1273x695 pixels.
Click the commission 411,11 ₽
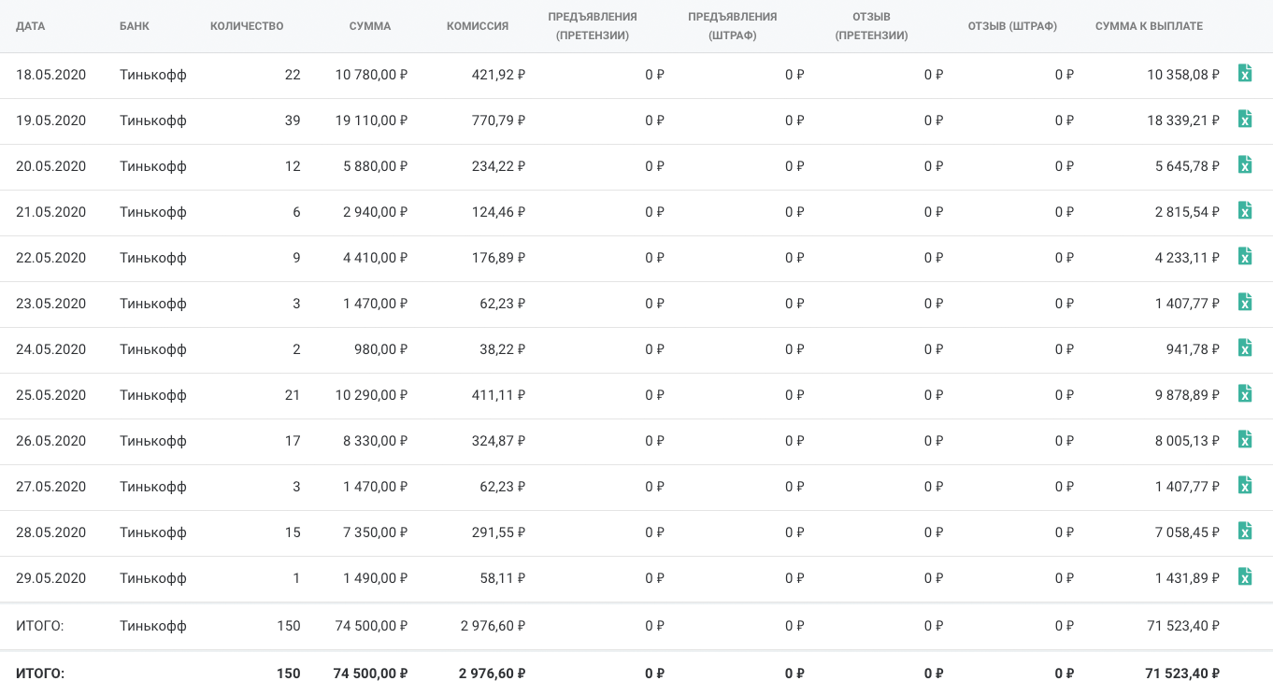tap(499, 395)
